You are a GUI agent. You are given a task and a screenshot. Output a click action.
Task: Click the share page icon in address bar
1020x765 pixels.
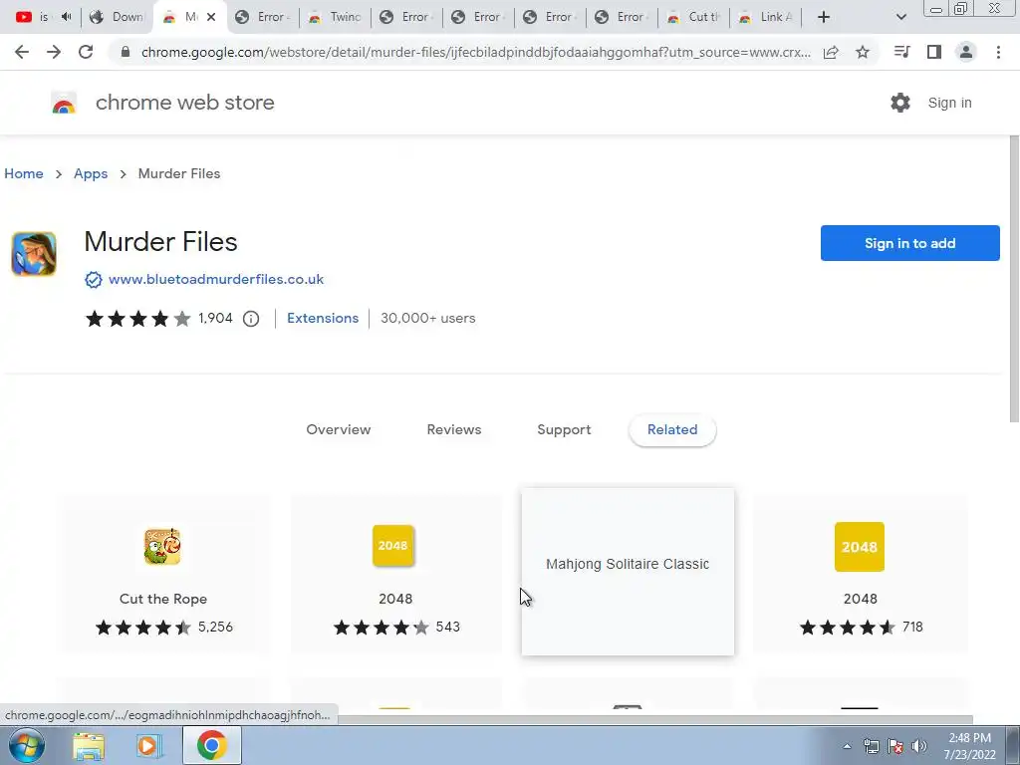831,52
